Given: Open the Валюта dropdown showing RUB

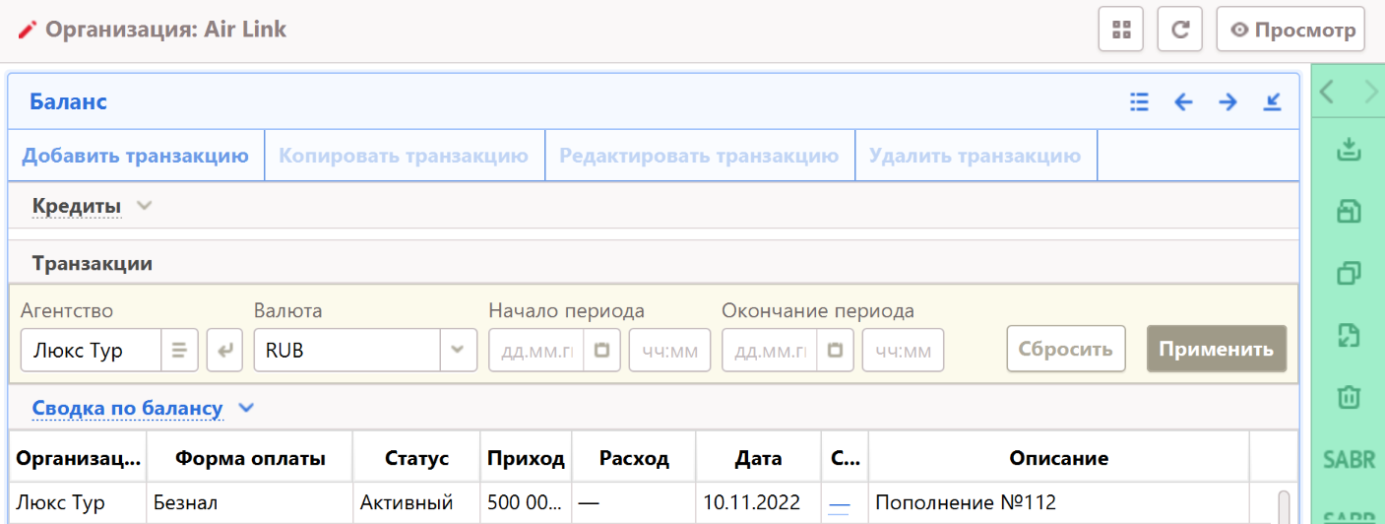Looking at the screenshot, I should click(457, 350).
